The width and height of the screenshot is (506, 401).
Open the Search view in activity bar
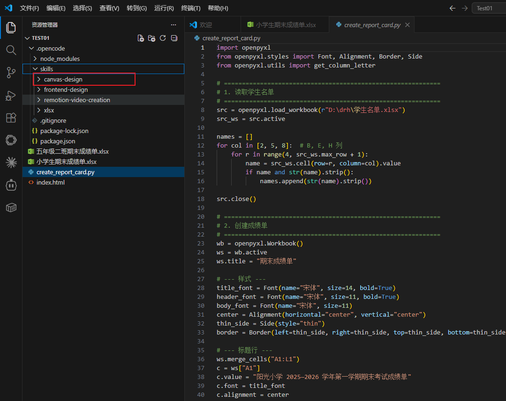click(11, 50)
